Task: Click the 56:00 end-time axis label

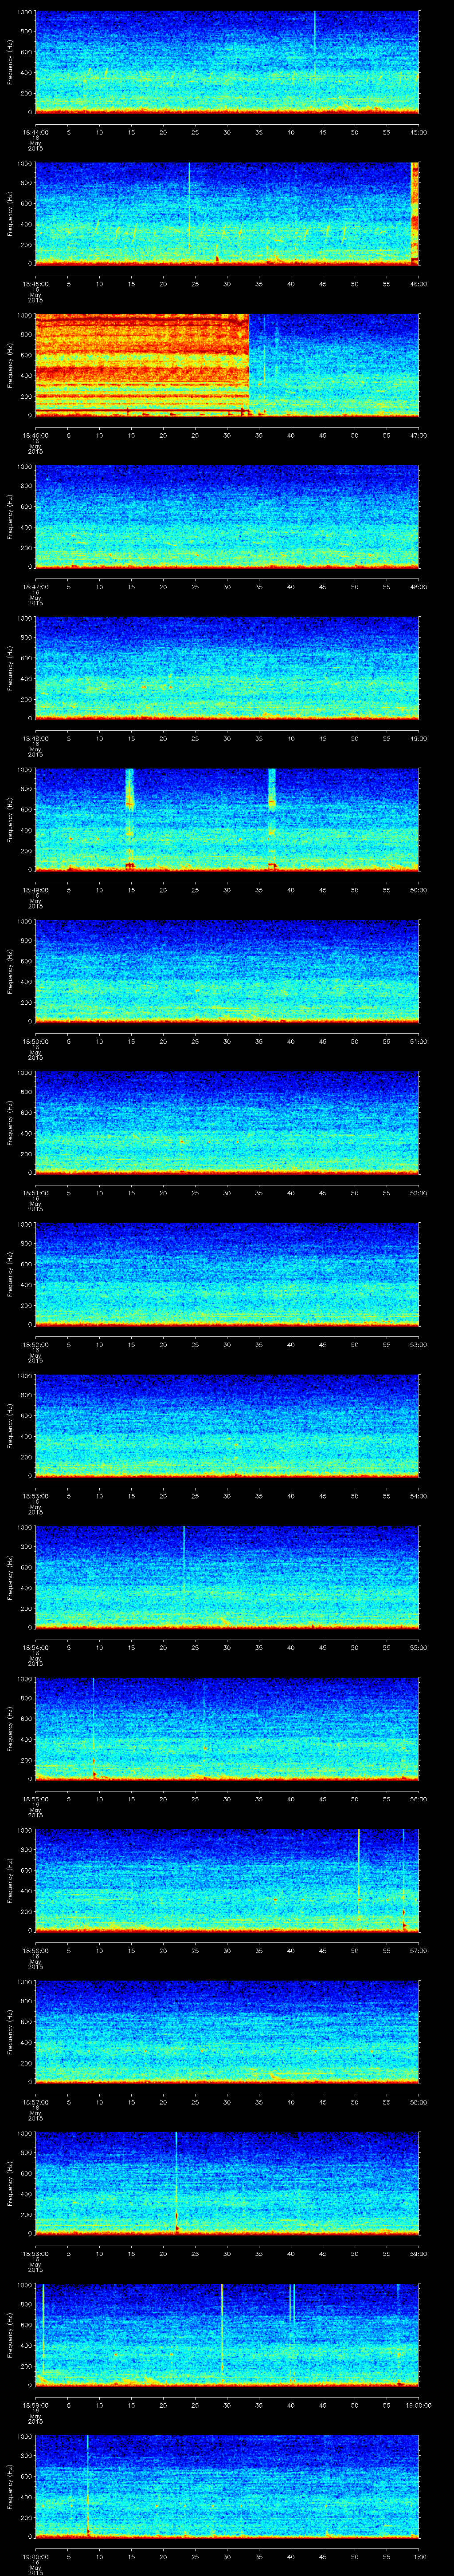Action: (418, 1798)
